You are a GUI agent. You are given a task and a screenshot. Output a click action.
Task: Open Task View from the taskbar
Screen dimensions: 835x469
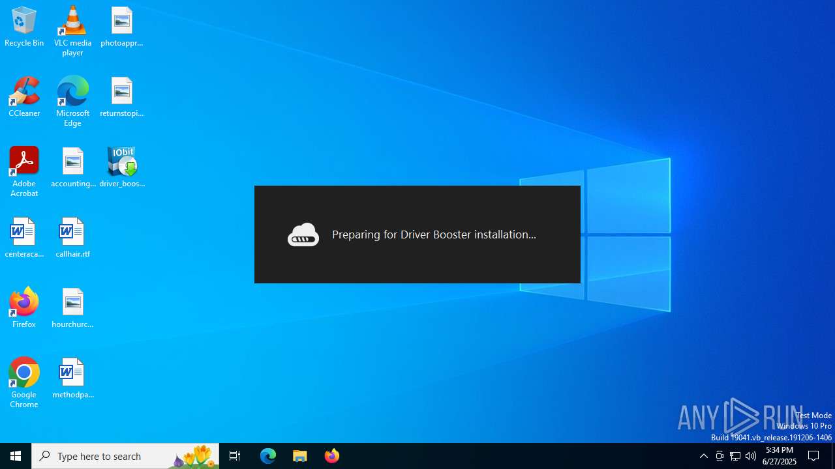pyautogui.click(x=235, y=456)
